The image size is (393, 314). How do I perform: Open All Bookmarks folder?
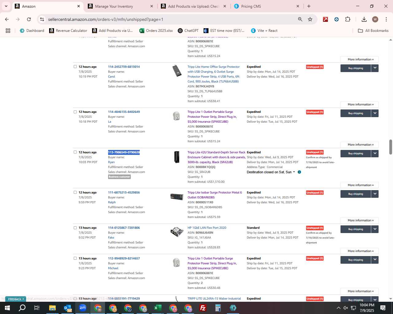click(x=373, y=31)
